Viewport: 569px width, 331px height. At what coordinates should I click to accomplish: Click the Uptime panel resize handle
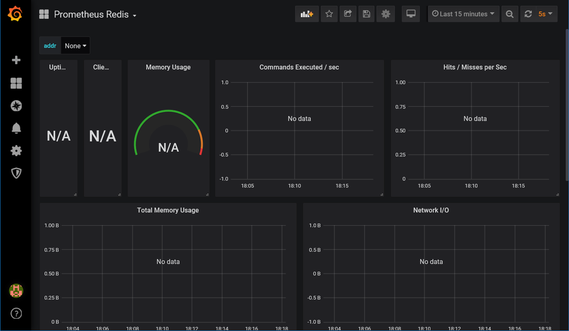[x=75, y=194]
